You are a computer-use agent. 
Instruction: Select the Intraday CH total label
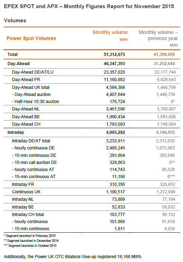[28, 215]
